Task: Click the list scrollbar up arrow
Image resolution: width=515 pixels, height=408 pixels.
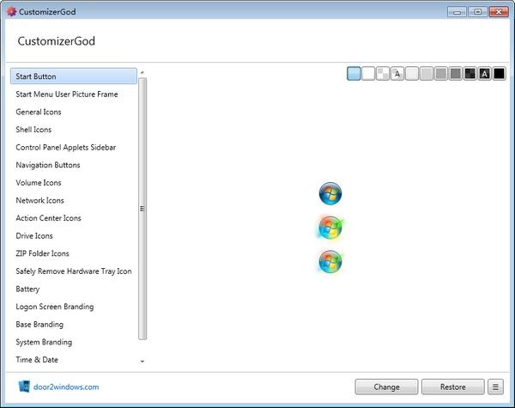Action: coord(142,72)
